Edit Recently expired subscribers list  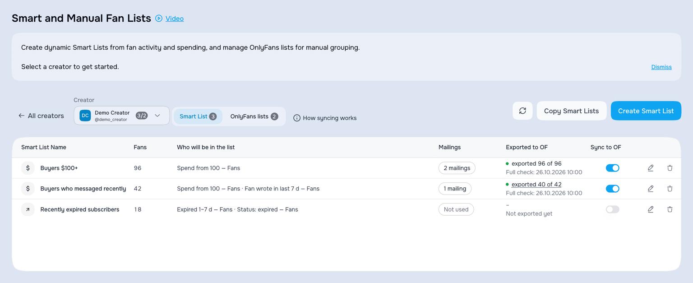pyautogui.click(x=651, y=209)
